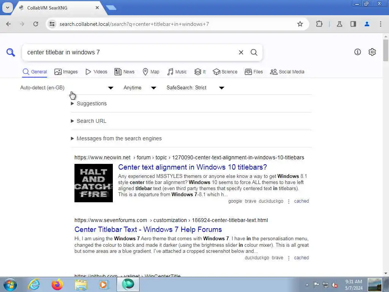This screenshot has height=292, width=389.
Task: Toggle the browser side panel
Action: 353,24
